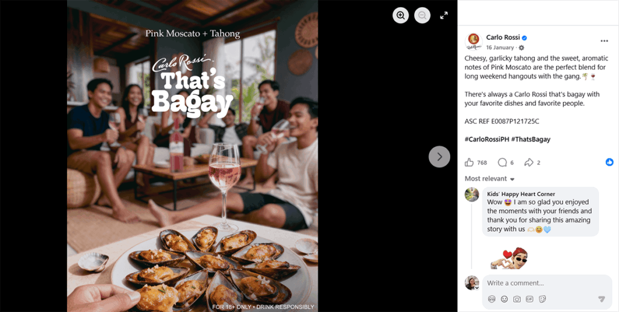Click the blue like reaction badge
The image size is (619, 312).
(x=609, y=162)
